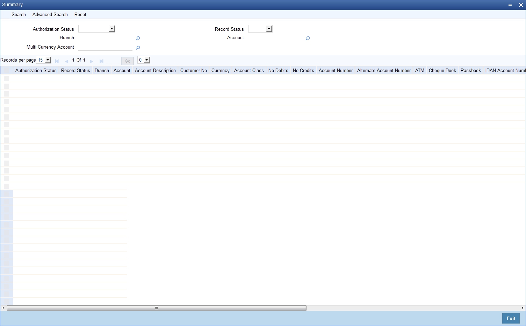
Task: Click the No Debits column header
Action: pyautogui.click(x=278, y=70)
